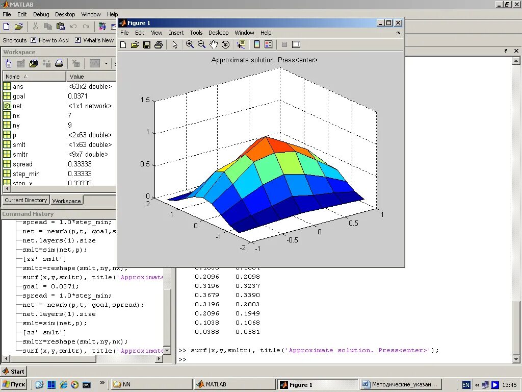
Task: Create a new variable in Workspace toolbar
Action: pyautogui.click(x=8, y=63)
